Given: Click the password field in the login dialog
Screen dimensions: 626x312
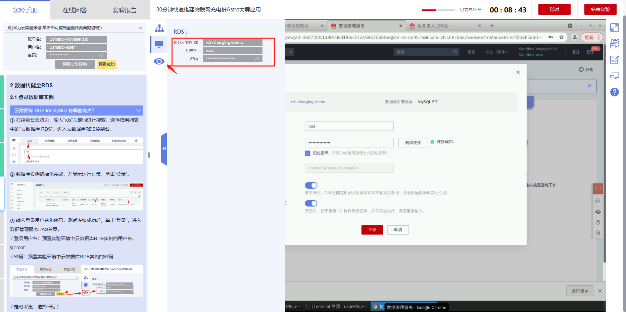Looking at the screenshot, I should [x=349, y=143].
